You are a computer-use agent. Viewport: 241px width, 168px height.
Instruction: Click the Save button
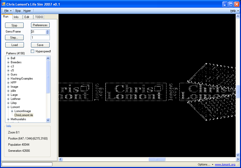40,45
